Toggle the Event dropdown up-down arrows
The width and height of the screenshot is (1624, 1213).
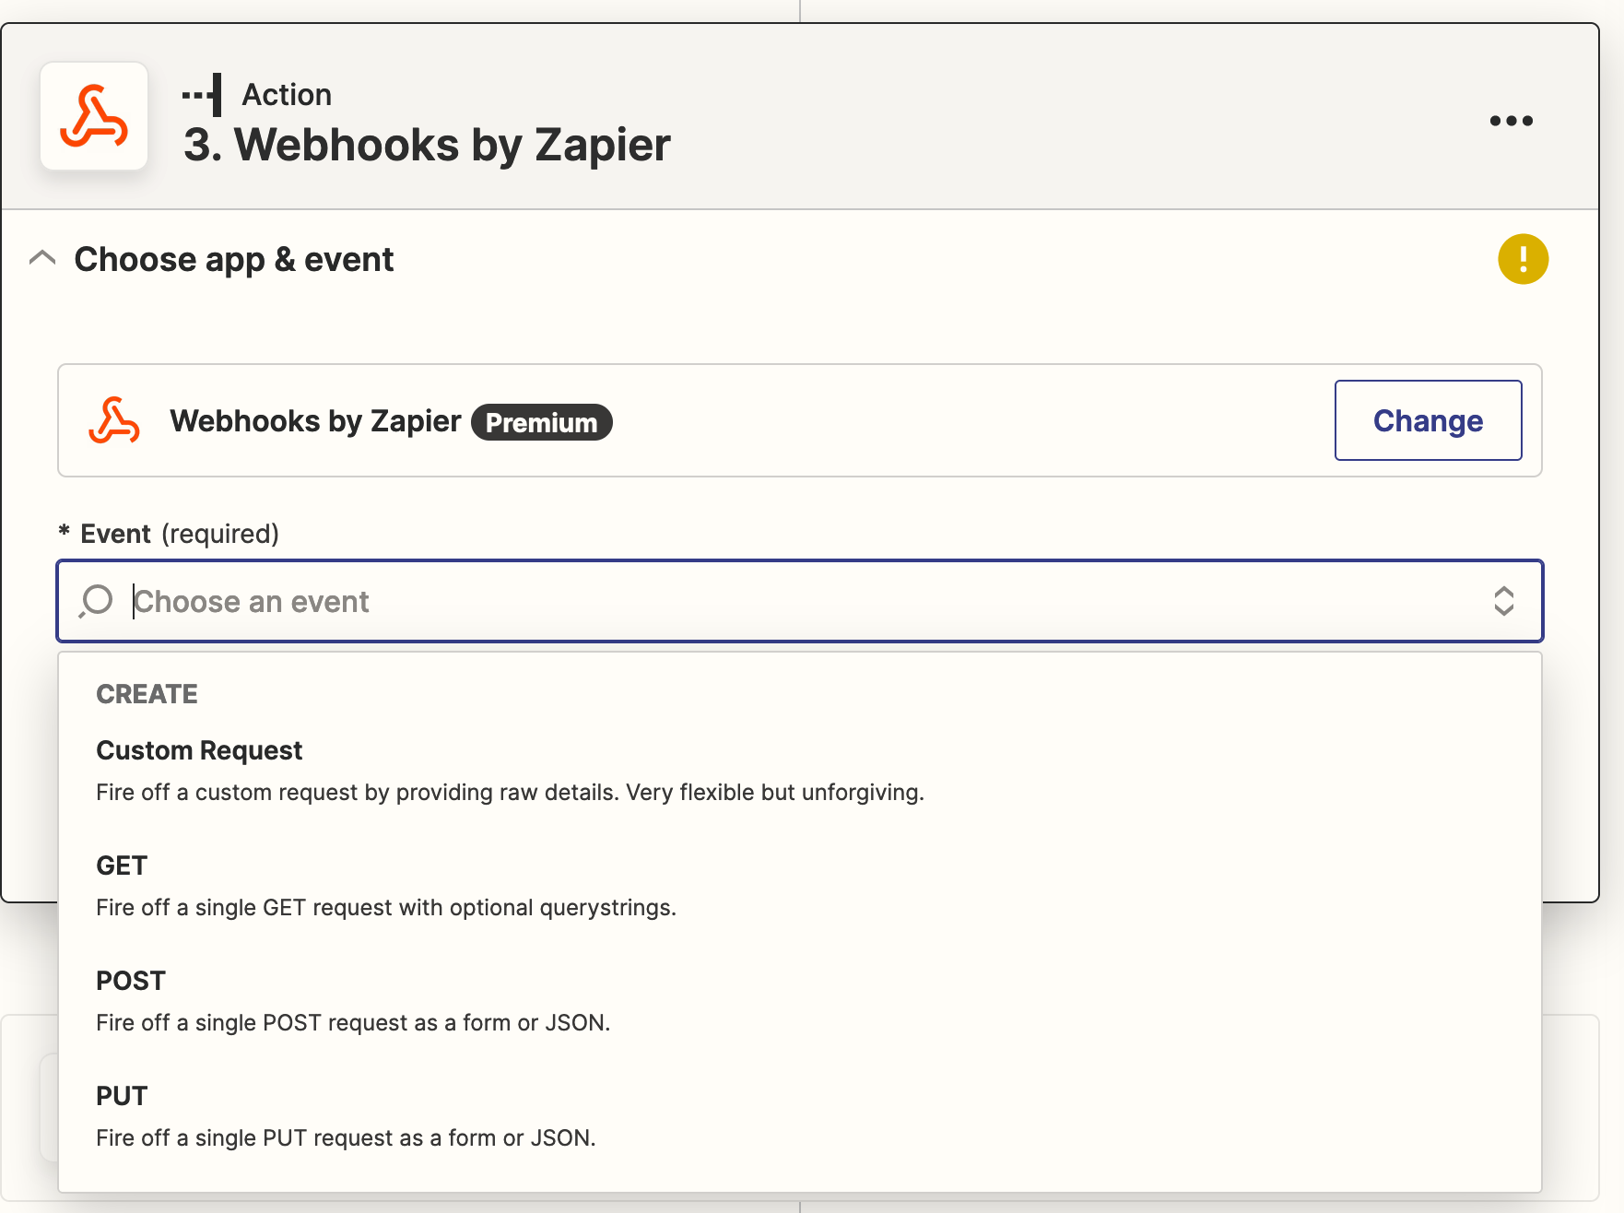coord(1503,601)
